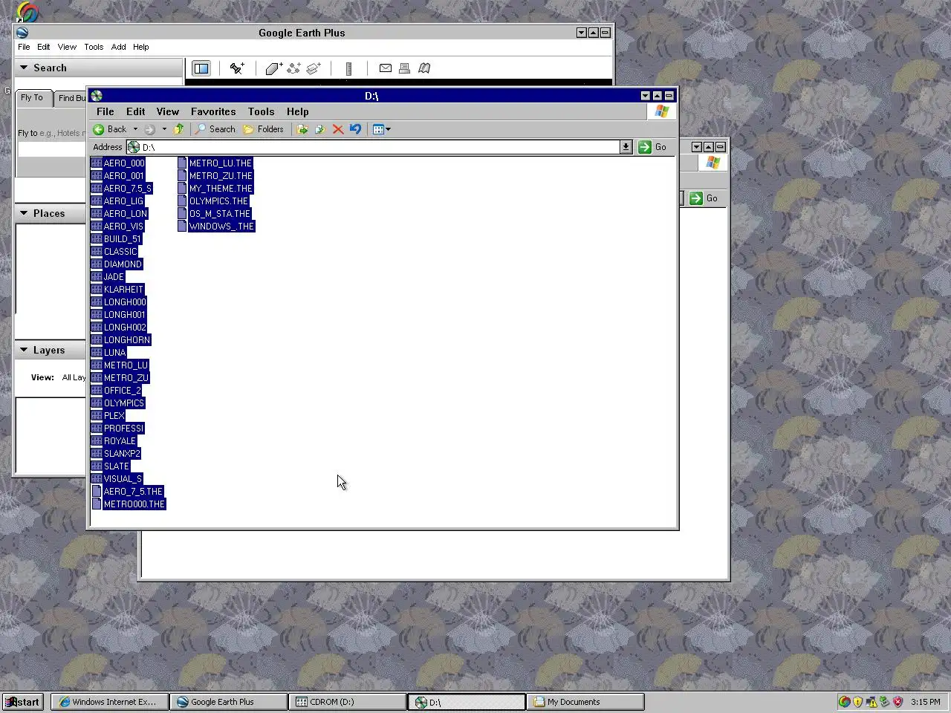Collapse the Search panel in Google Earth
Viewport: 951px width, 713px height.
coord(24,68)
